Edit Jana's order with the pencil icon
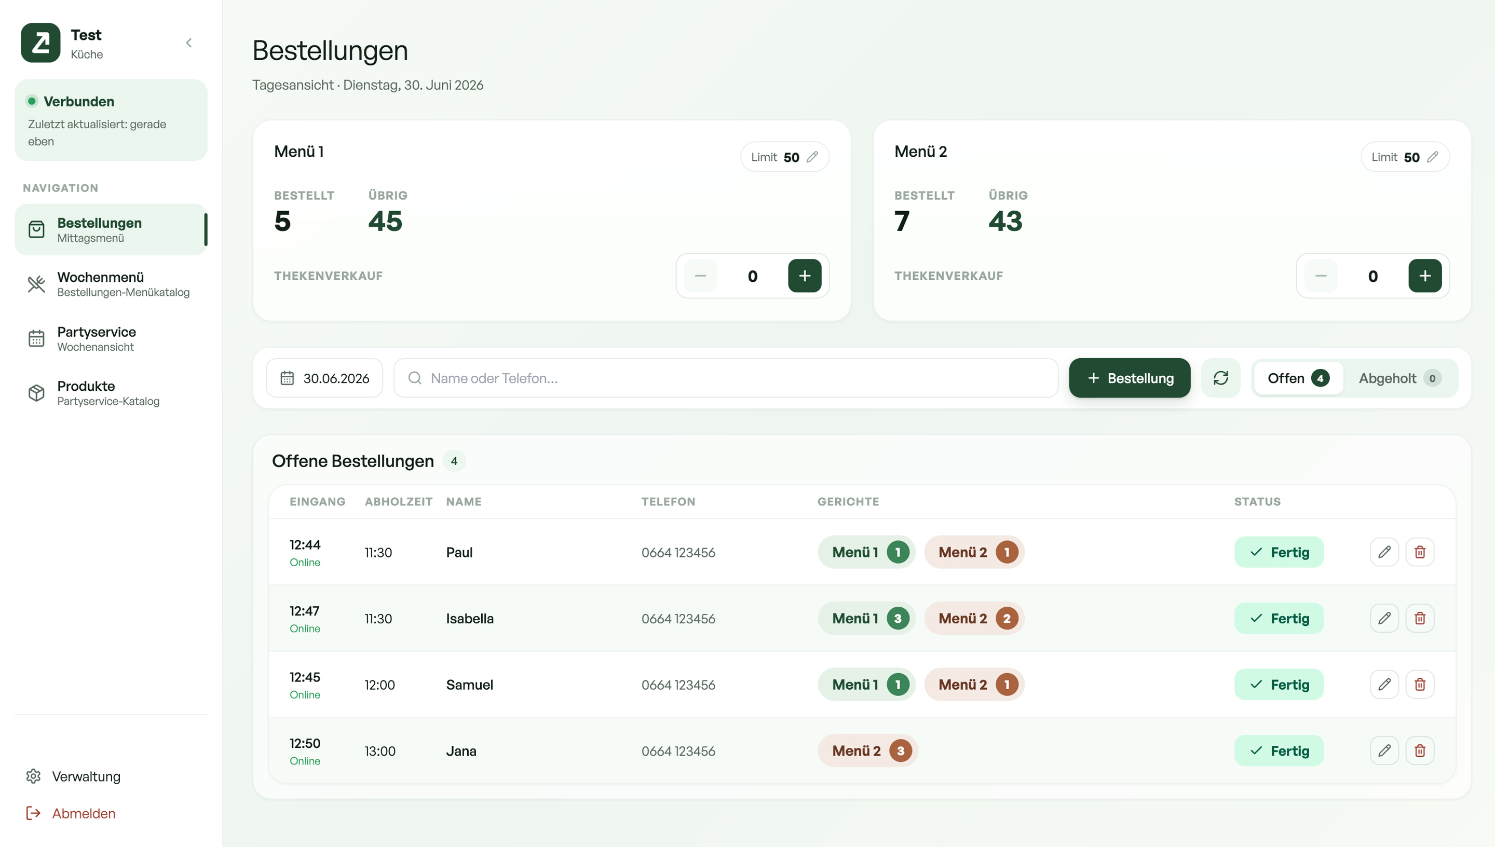The height and width of the screenshot is (847, 1495). pyautogui.click(x=1384, y=751)
